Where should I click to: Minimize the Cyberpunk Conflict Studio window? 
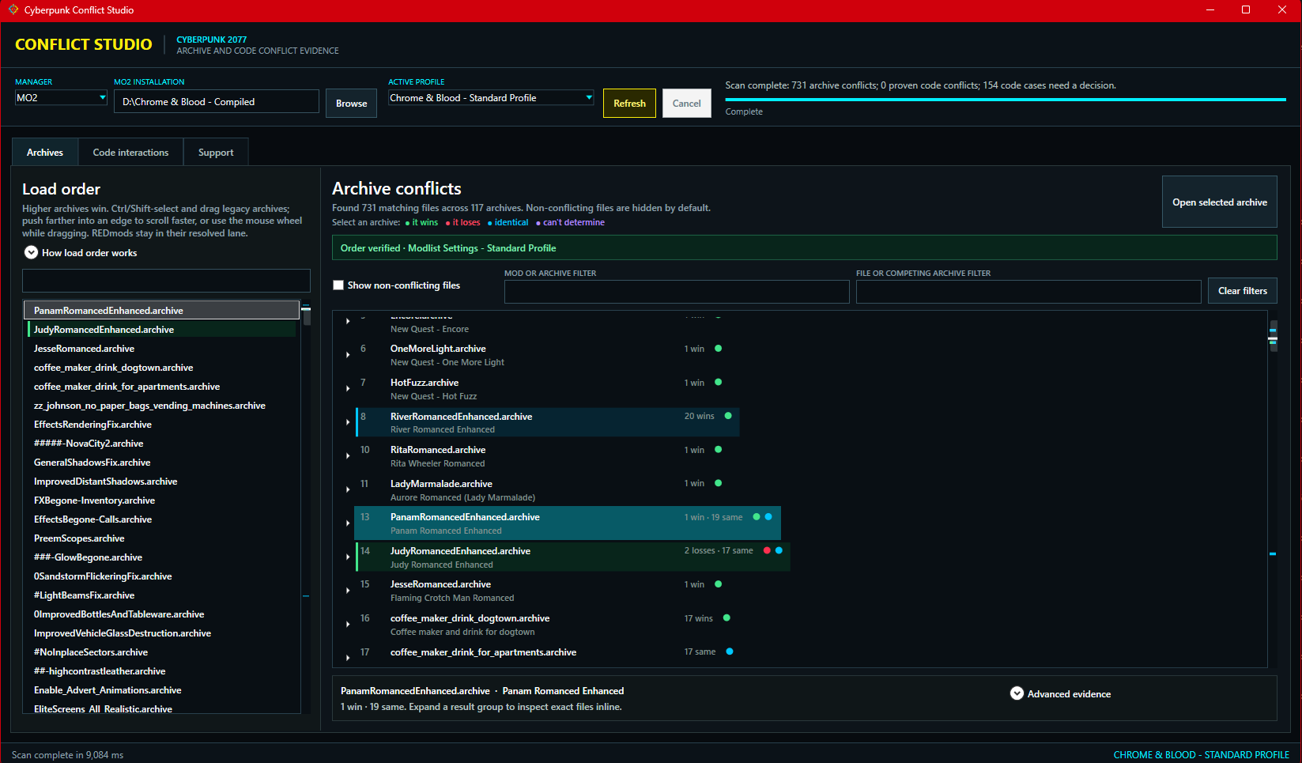click(1210, 9)
